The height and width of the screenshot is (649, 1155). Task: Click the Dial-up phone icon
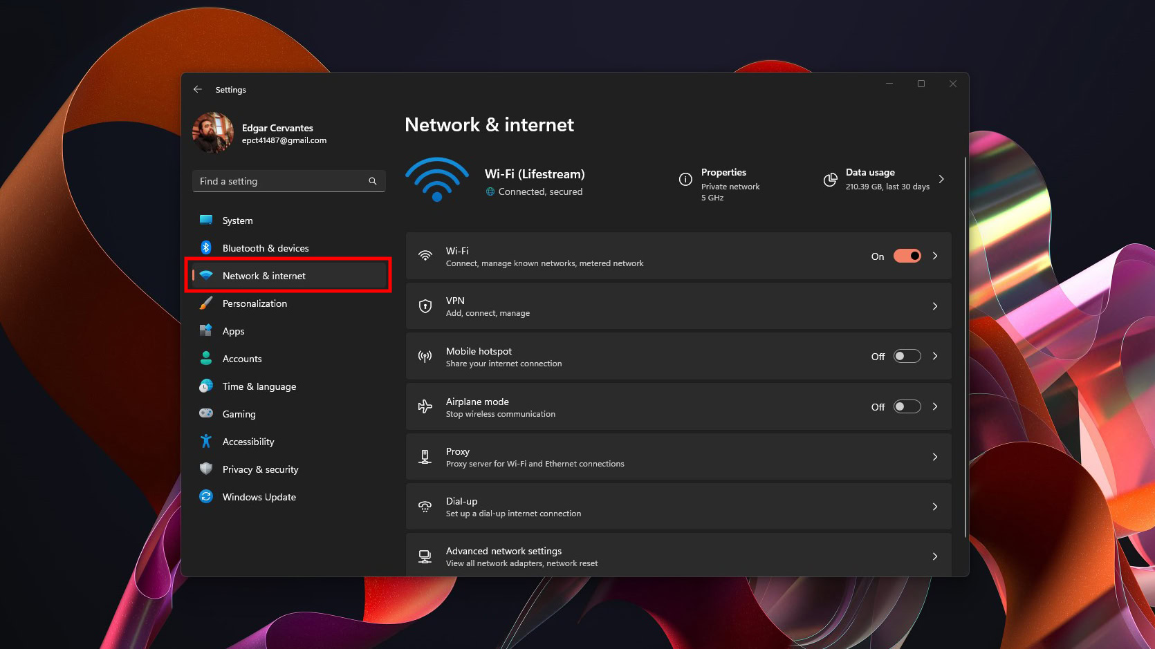tap(425, 507)
